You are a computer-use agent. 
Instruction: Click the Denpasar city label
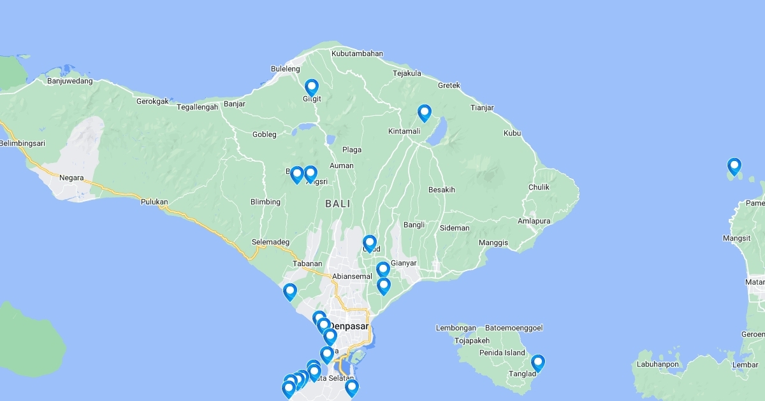[348, 327]
